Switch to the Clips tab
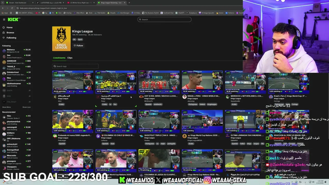Viewport: 329px width, 185px height. [x=70, y=58]
